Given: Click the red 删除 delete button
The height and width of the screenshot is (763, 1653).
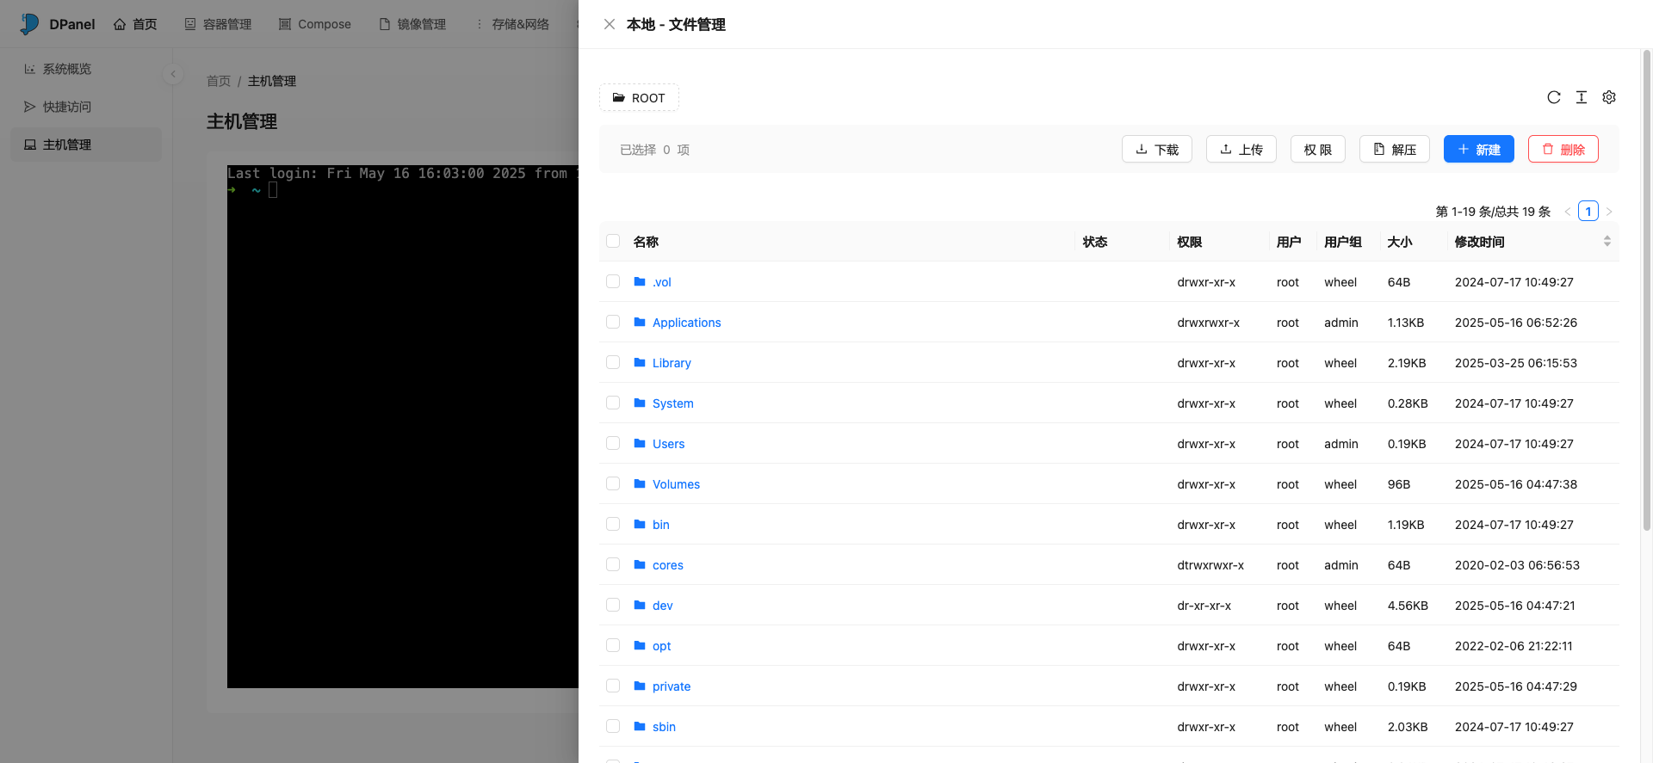Looking at the screenshot, I should pyautogui.click(x=1563, y=149).
